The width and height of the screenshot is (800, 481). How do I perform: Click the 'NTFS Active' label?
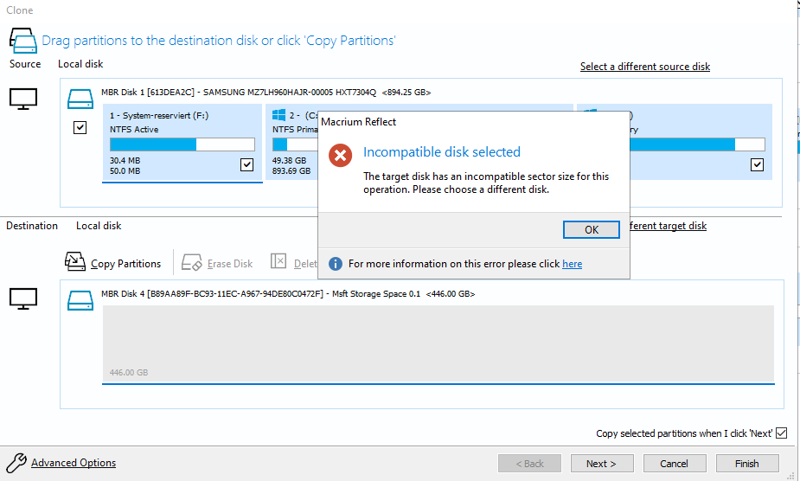pyautogui.click(x=134, y=130)
